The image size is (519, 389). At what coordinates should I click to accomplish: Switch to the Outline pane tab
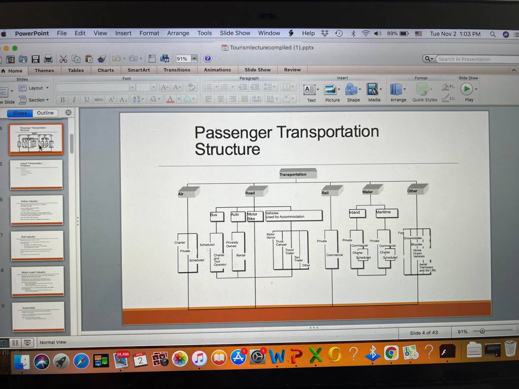pyautogui.click(x=45, y=113)
